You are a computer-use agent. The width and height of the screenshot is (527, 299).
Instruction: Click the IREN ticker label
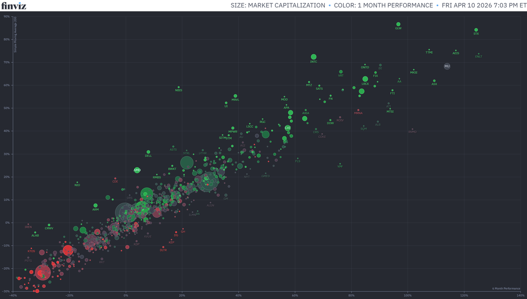[28, 227]
